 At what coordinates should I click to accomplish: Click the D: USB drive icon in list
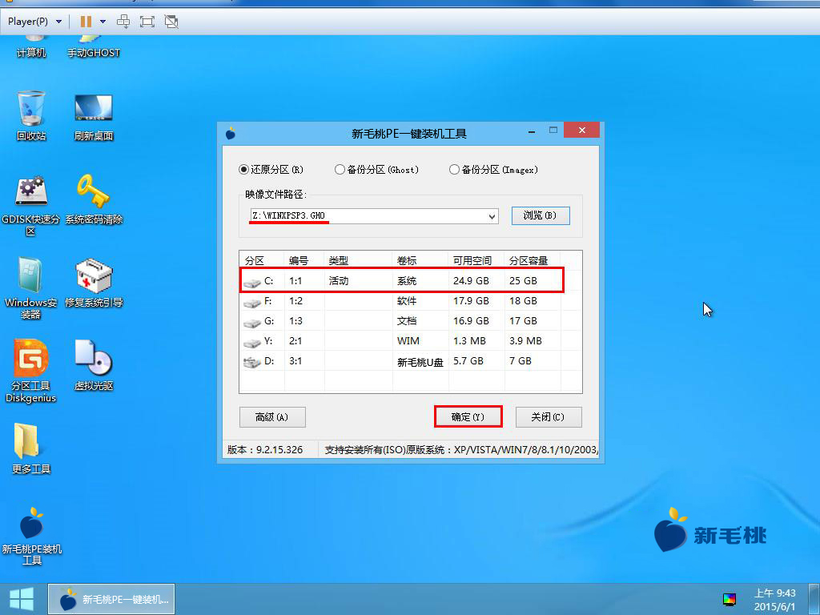pos(252,362)
